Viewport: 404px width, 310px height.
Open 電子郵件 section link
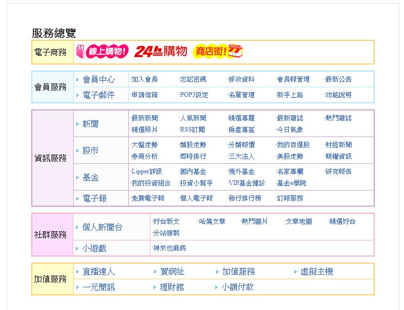click(x=98, y=95)
